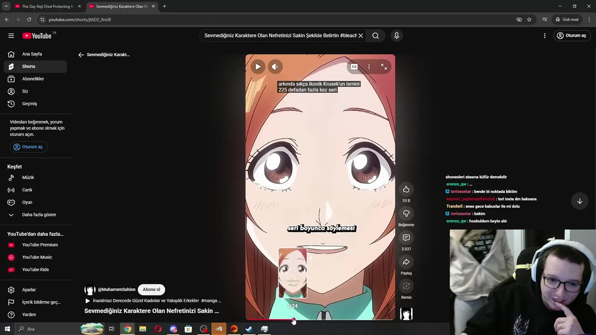Go to the next Short with the down arrow
596x335 pixels.
point(580,201)
